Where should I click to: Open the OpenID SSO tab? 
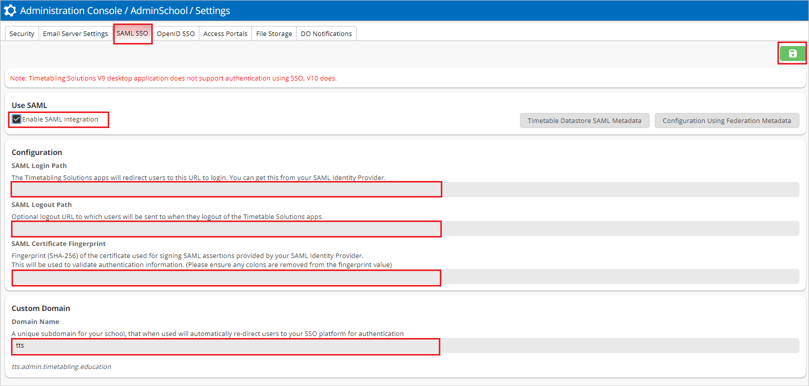176,33
